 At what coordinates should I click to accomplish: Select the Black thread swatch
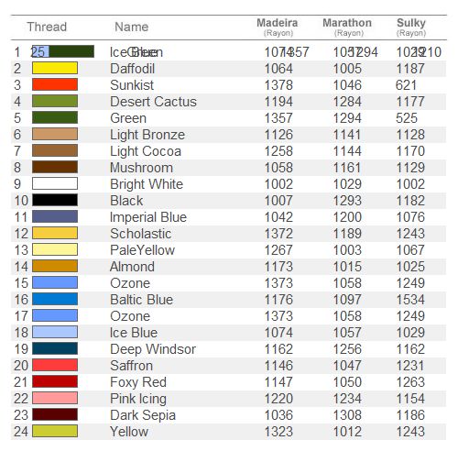pos(55,200)
